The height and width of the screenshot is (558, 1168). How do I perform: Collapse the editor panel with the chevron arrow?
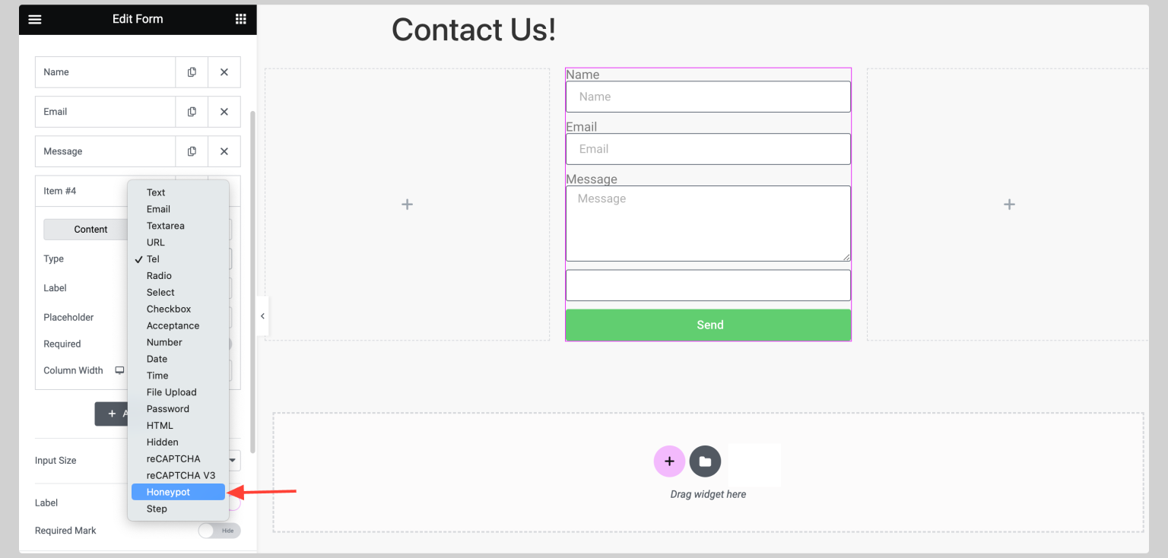262,315
